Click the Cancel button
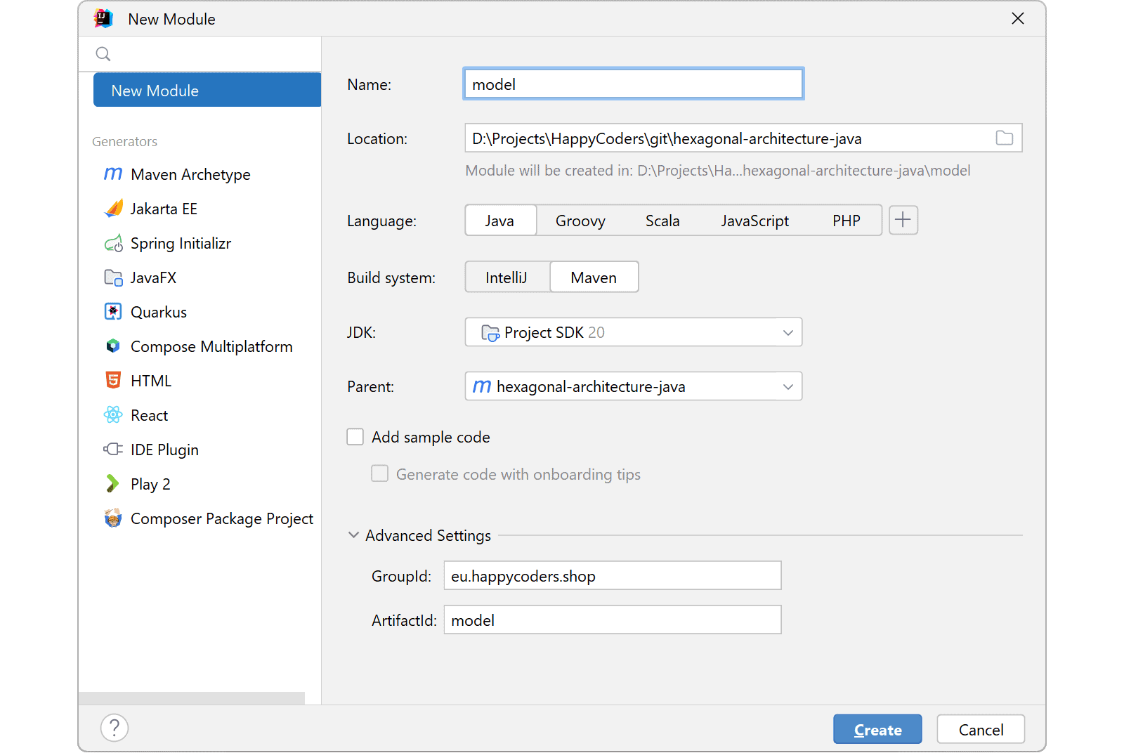 tap(980, 729)
